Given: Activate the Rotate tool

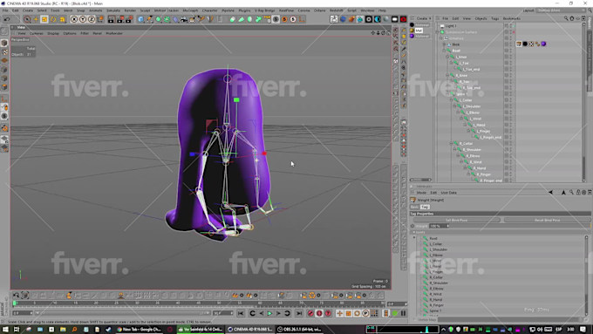Looking at the screenshot, I should (x=53, y=19).
